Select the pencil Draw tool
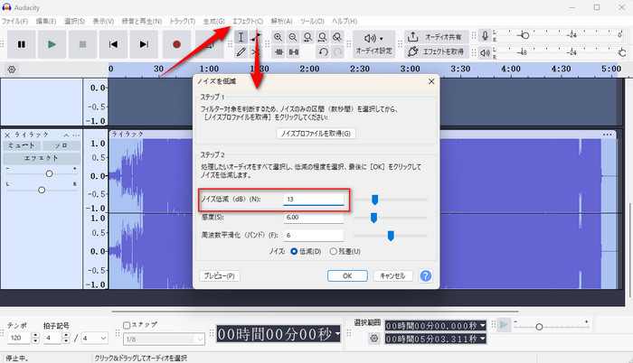Screen dimensions: 633x363 tap(241, 51)
